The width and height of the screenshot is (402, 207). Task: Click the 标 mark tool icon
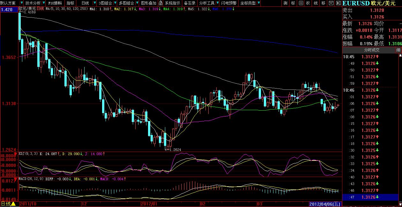[x=293, y=3]
